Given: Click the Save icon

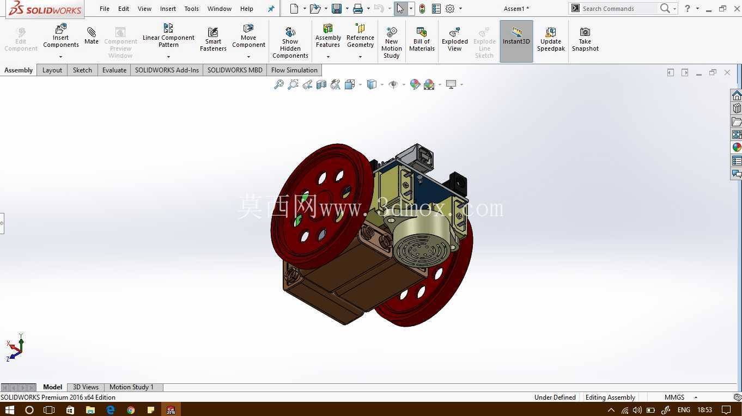Looking at the screenshot, I should (x=337, y=9).
